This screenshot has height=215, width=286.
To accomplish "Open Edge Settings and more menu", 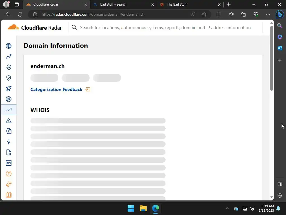I will (268, 14).
